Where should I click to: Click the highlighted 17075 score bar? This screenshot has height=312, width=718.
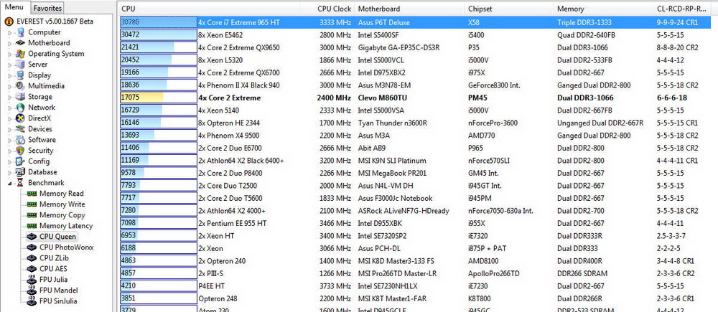(159, 98)
